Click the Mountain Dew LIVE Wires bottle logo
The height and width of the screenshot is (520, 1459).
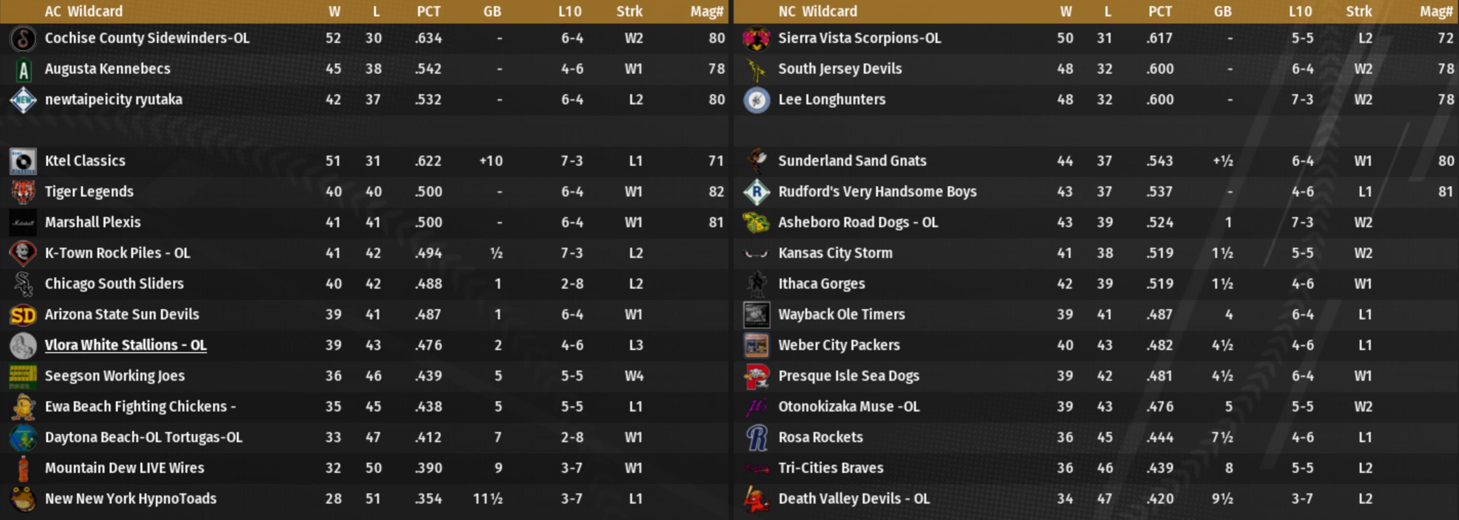point(23,468)
